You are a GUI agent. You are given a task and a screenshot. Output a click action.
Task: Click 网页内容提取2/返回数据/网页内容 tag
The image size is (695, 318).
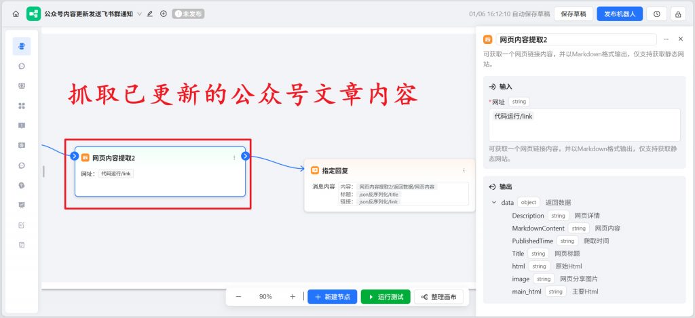coord(396,187)
